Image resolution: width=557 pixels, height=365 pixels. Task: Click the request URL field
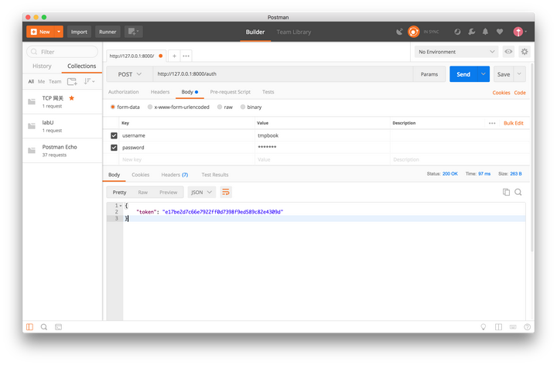[283, 74]
